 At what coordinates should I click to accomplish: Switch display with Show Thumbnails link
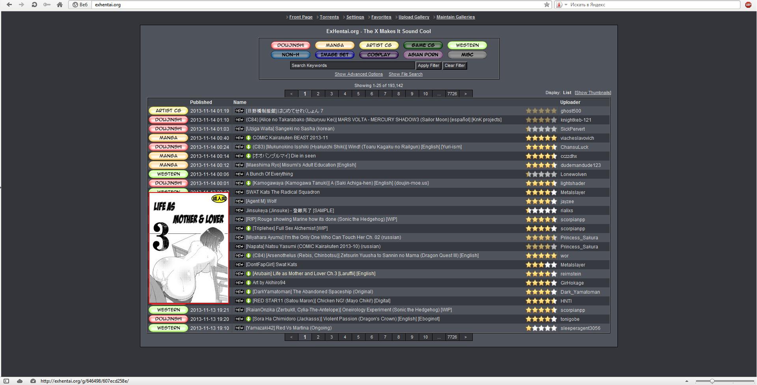pyautogui.click(x=593, y=93)
